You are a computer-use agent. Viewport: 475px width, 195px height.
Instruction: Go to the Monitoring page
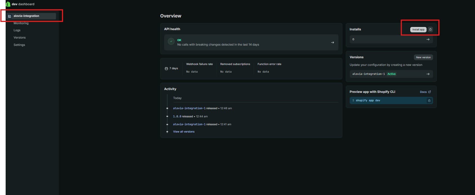point(21,23)
